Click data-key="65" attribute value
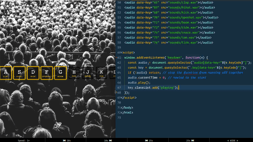 pyautogui.click(x=156, y=3)
